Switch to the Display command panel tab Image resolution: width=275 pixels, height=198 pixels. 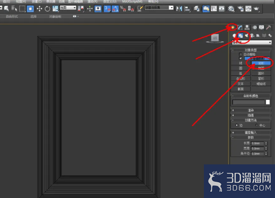[262, 27]
